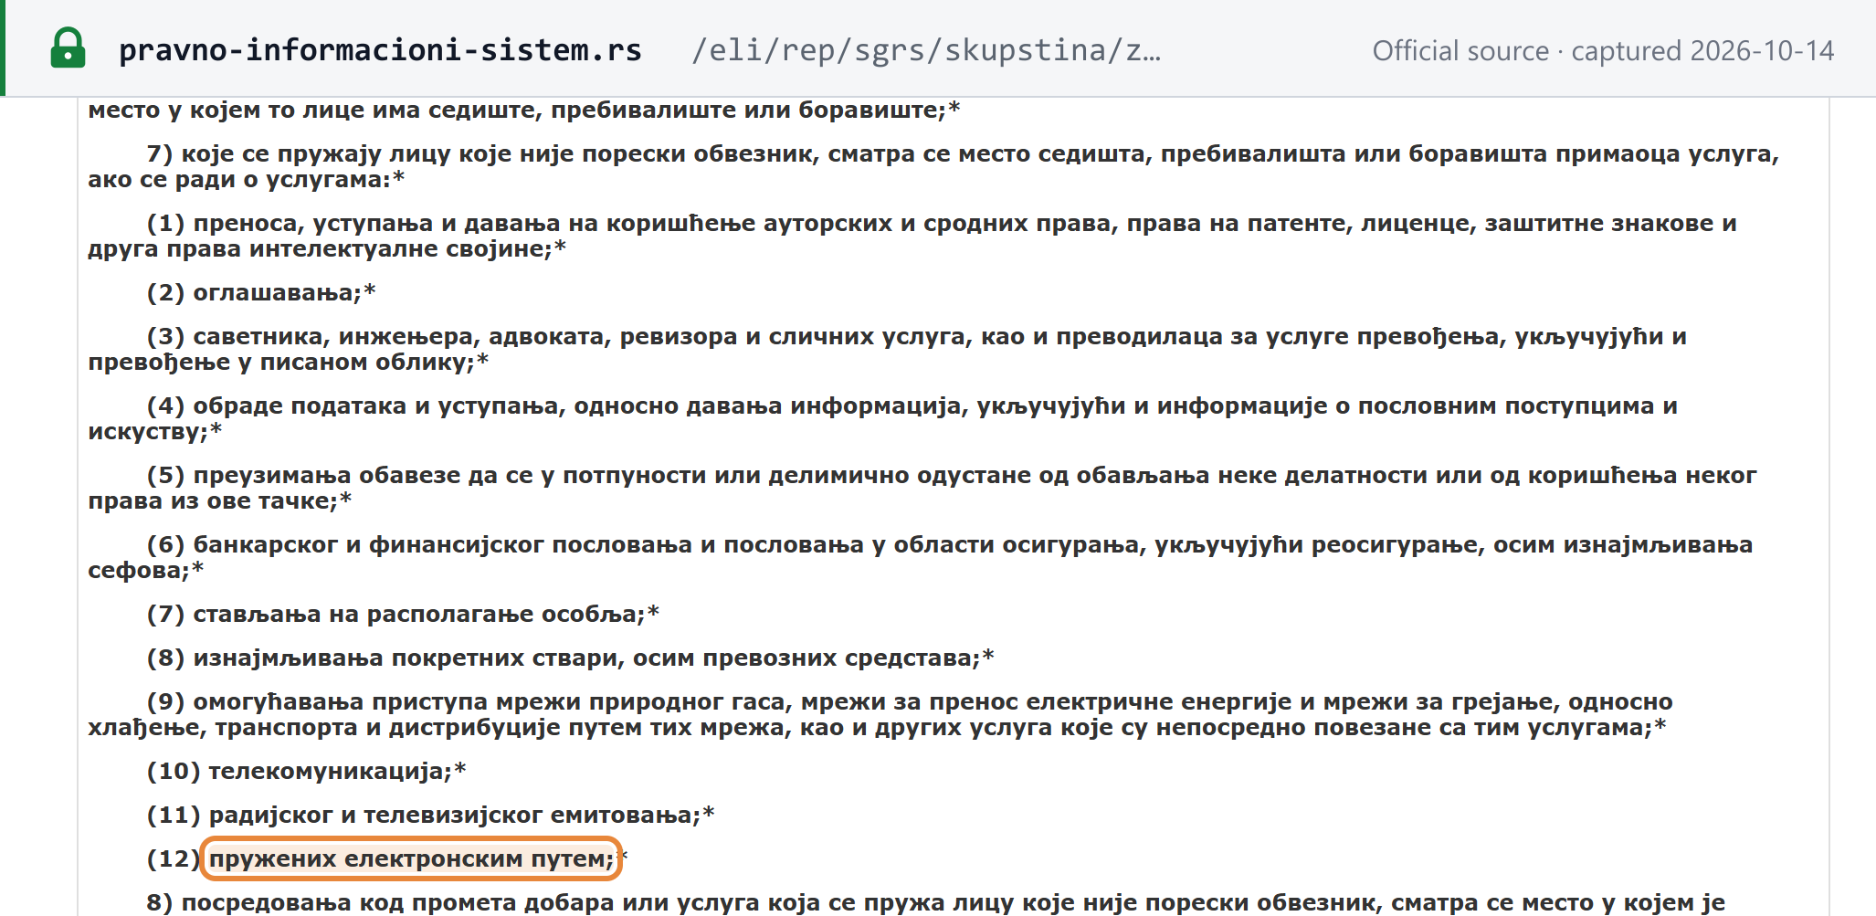This screenshot has width=1876, height=916.
Task: Click item (3) 'саветника, инжењера, адвоката'
Action: click(887, 349)
